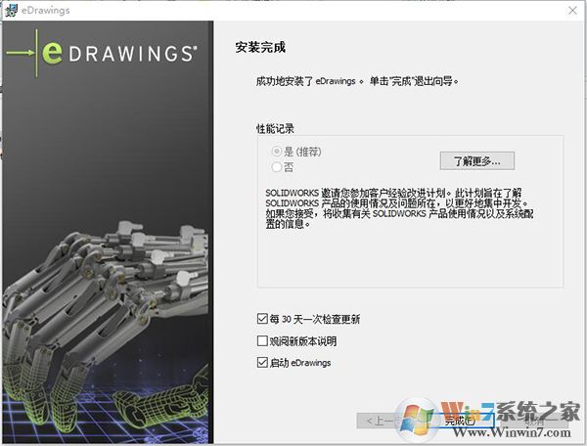
Task: Click the 性能记录 group label
Action: 275,129
